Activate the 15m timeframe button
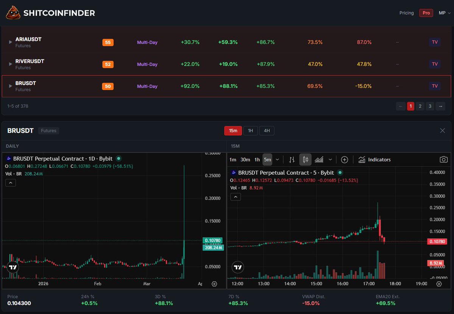The width and height of the screenshot is (454, 314). pos(233,130)
